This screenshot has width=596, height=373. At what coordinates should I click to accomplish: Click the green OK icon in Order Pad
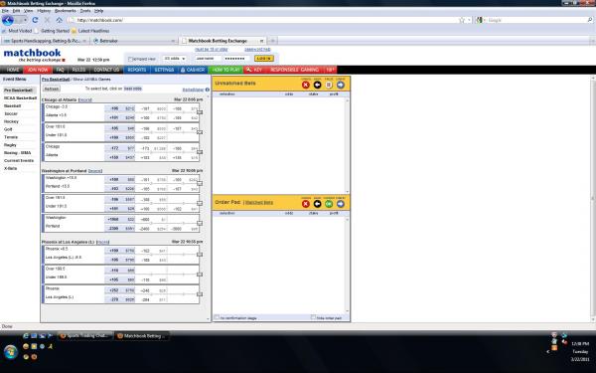tap(329, 204)
